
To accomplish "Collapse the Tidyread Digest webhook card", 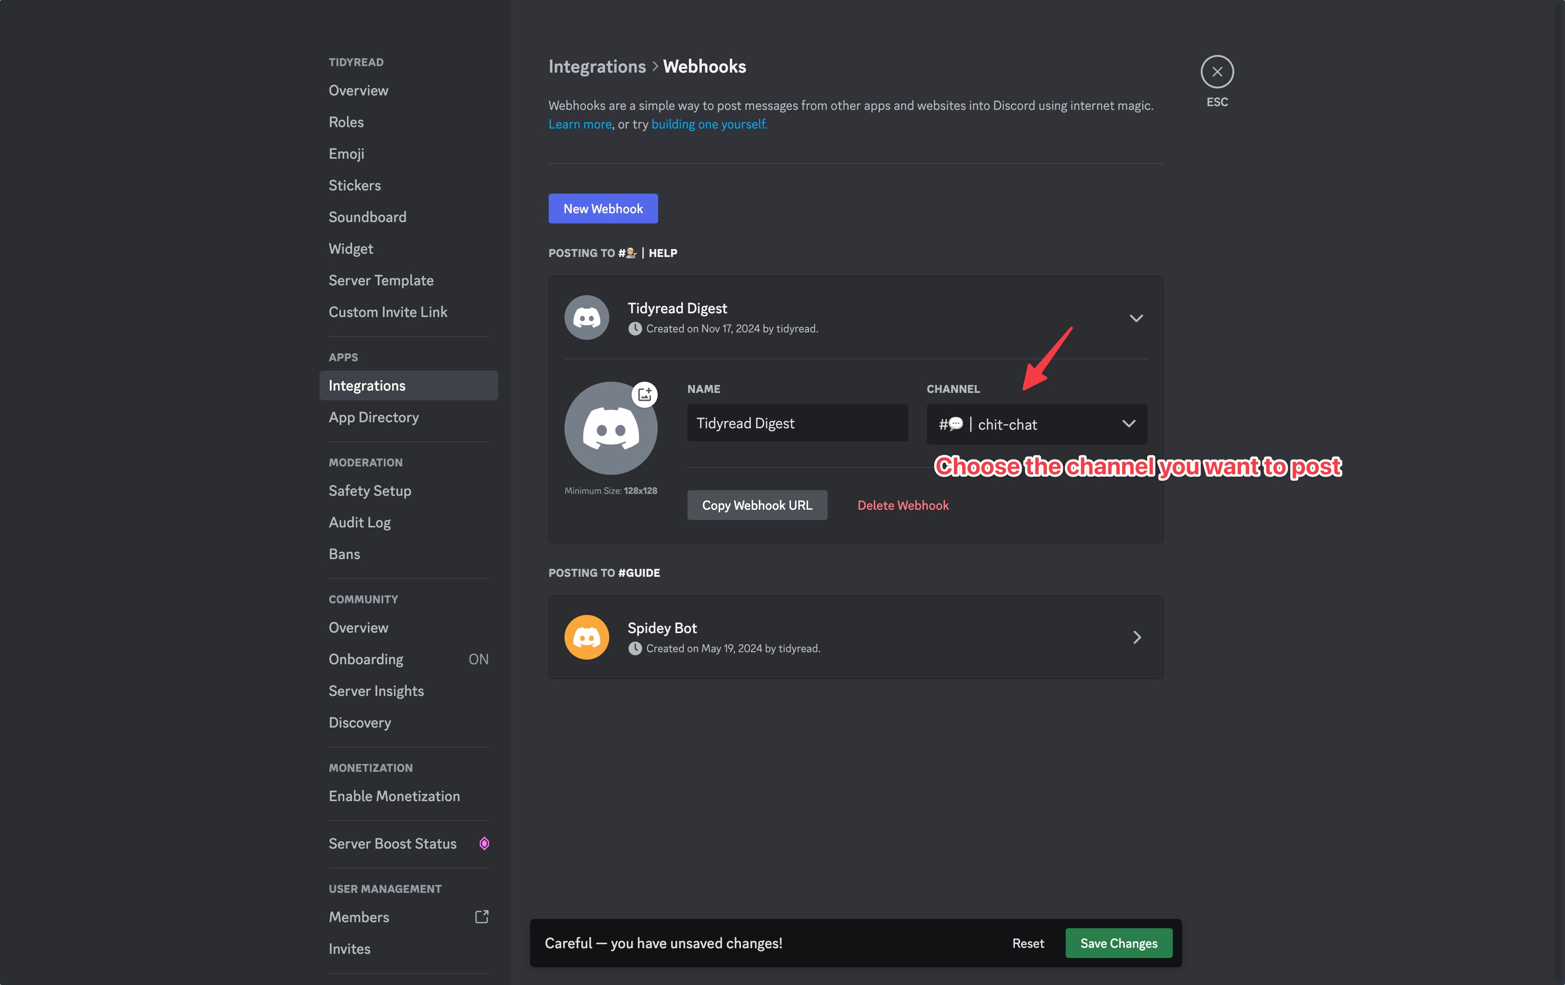I will [1136, 318].
